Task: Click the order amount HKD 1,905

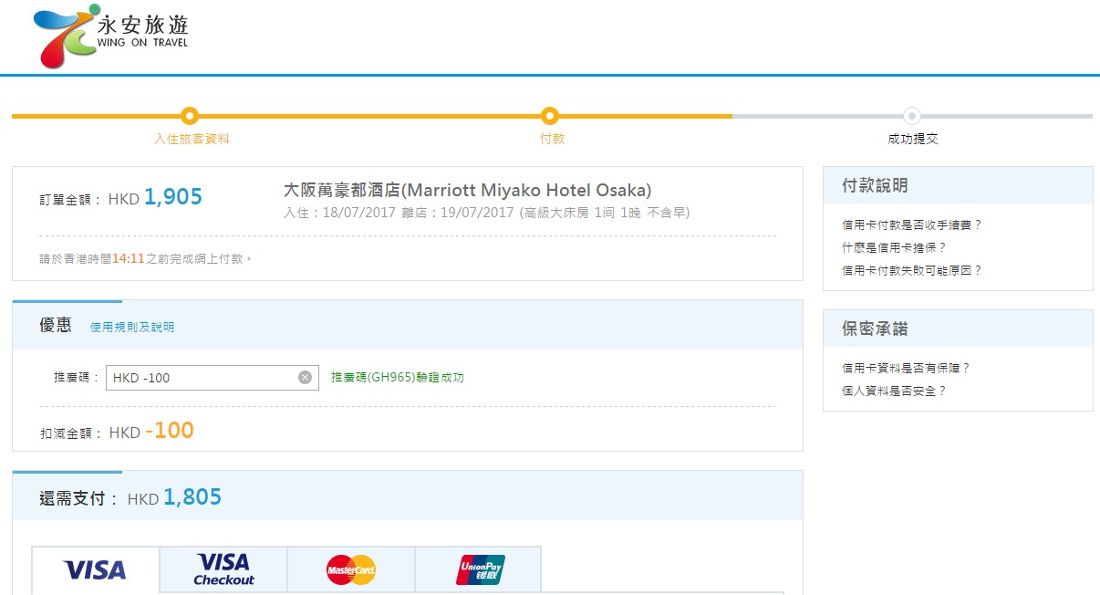Action: click(x=155, y=197)
